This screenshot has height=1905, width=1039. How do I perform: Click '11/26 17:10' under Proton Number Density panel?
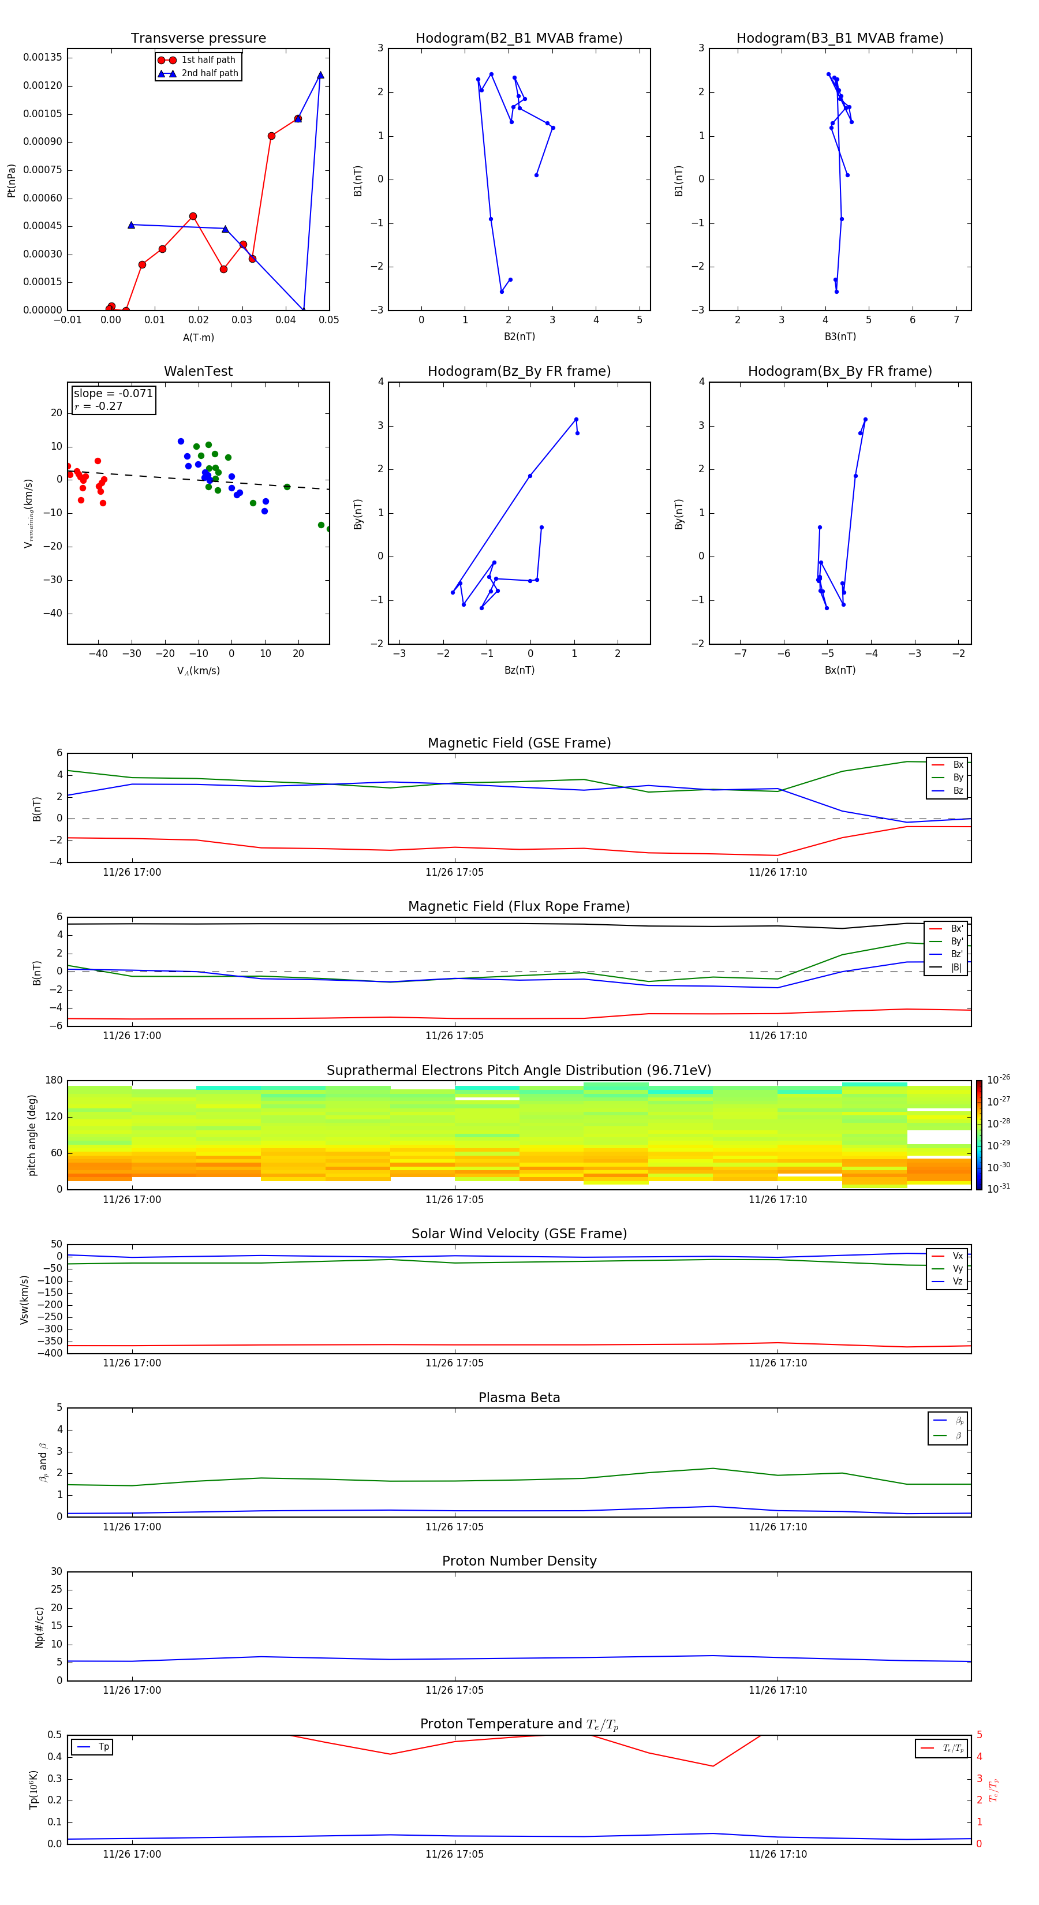pyautogui.click(x=778, y=1690)
